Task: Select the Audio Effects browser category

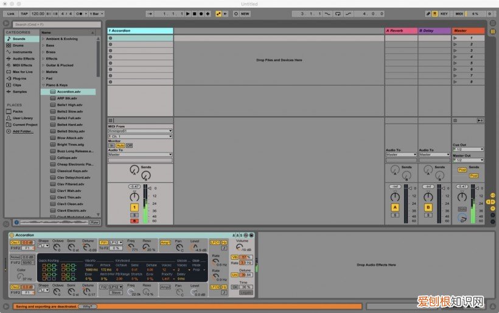Action: pyautogui.click(x=23, y=58)
